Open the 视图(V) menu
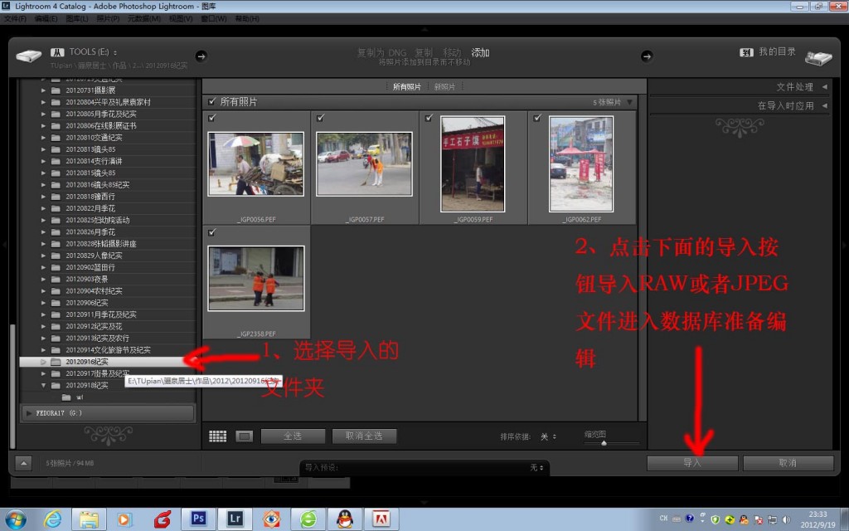Viewport: 849px width, 531px height. click(x=180, y=19)
